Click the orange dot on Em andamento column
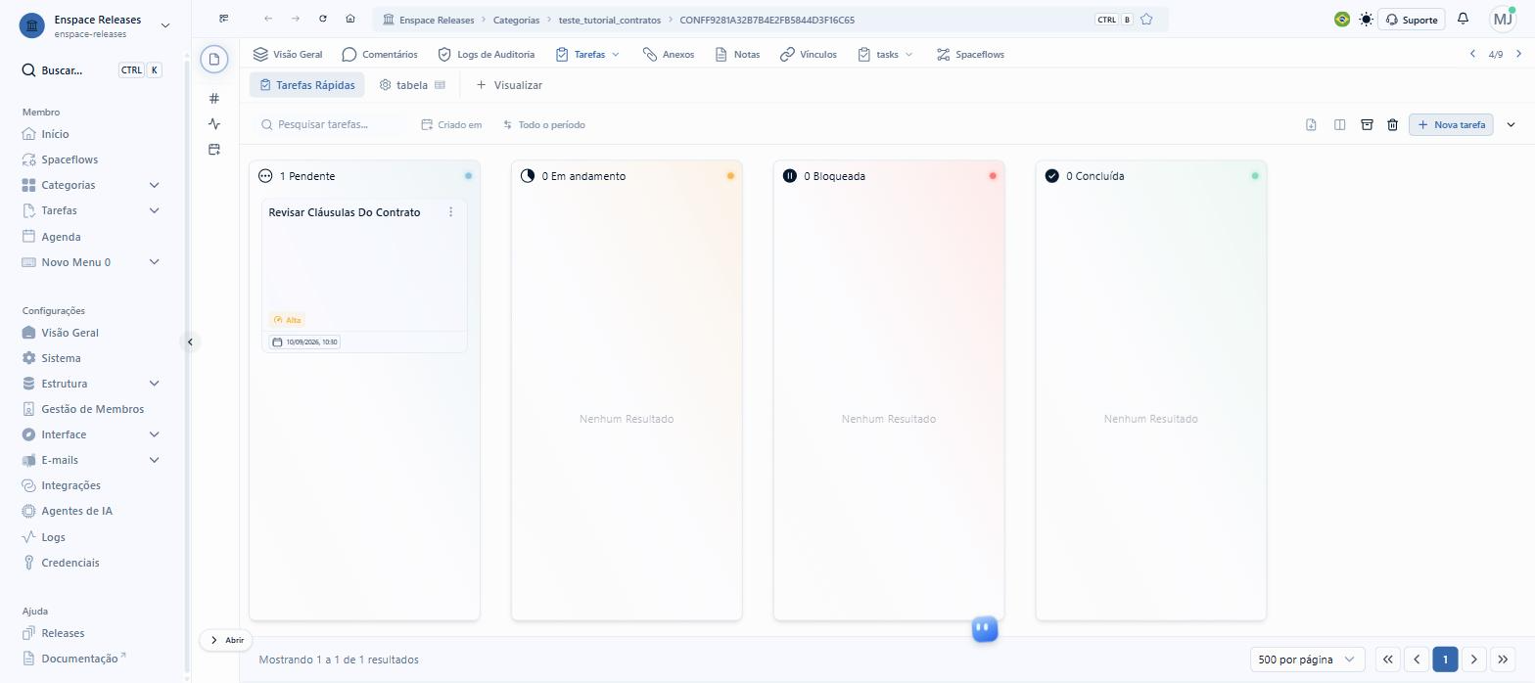Screen dimensions: 1535x683 tap(730, 176)
